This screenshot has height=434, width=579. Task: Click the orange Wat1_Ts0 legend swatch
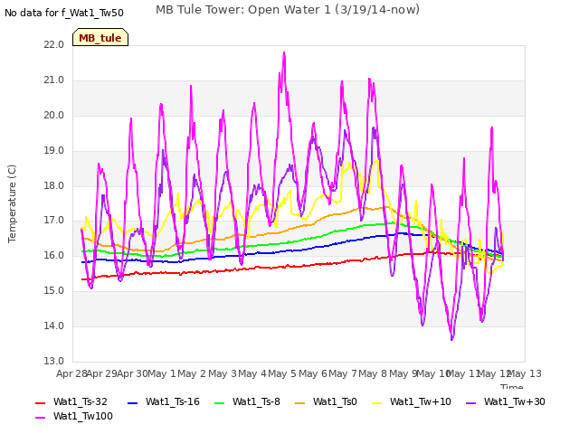(299, 403)
